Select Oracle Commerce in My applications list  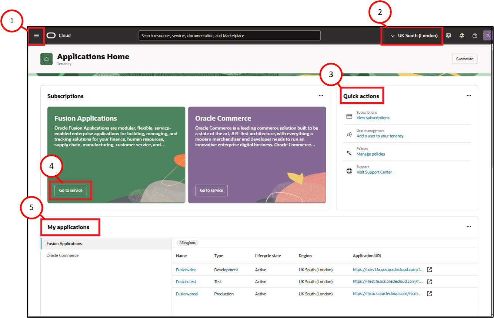[x=62, y=255]
